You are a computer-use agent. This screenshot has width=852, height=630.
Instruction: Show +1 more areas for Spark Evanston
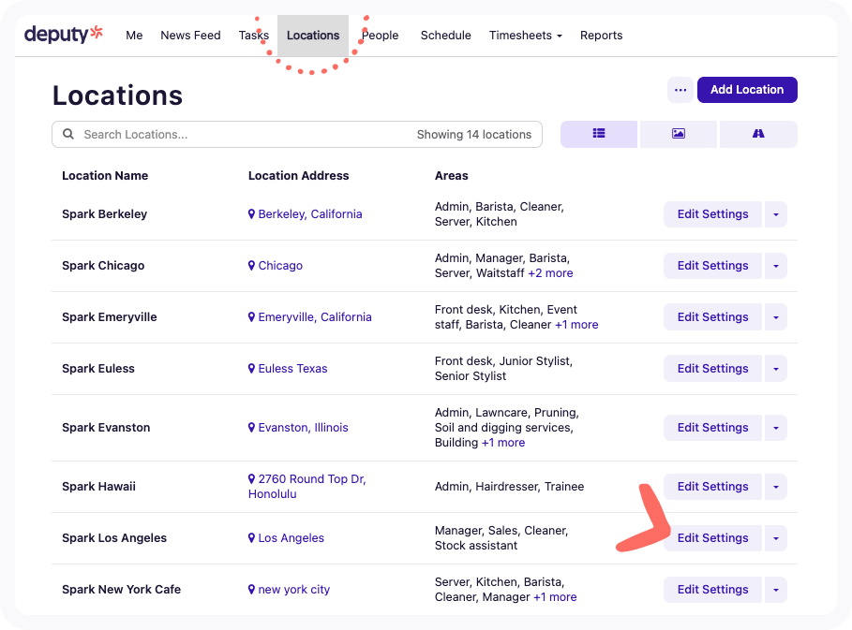click(503, 443)
